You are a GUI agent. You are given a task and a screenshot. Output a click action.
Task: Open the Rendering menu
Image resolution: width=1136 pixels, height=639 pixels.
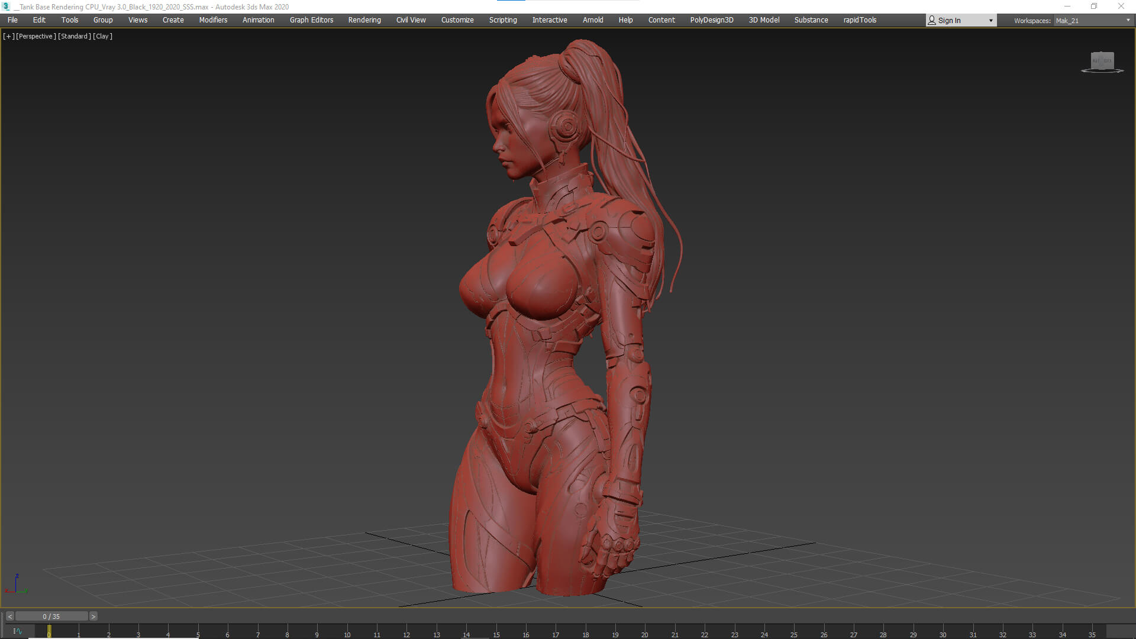[364, 20]
